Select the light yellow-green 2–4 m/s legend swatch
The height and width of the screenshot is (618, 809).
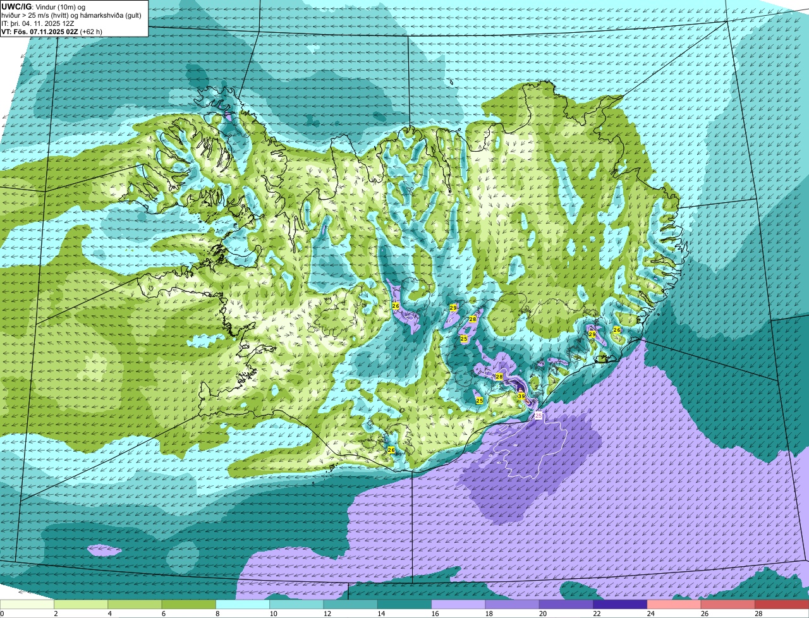(82, 604)
